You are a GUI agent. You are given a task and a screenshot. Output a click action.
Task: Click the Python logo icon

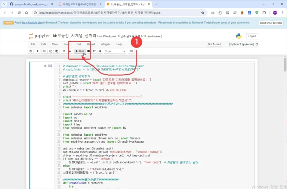tap(239, 36)
